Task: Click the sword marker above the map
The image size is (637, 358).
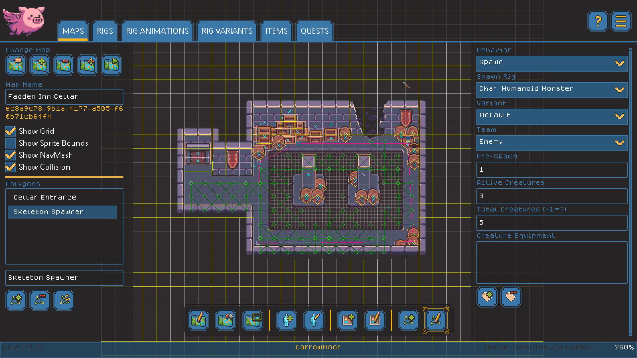Action: pos(406,86)
